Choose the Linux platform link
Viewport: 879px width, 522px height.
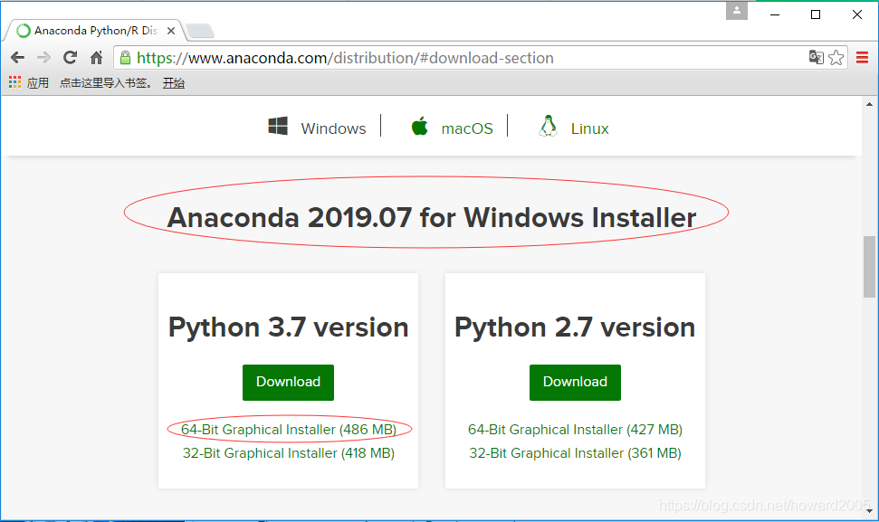click(x=589, y=128)
